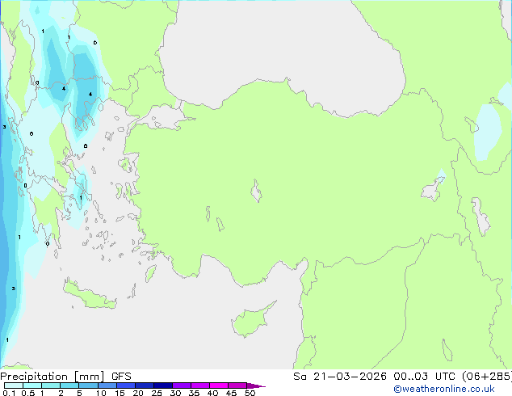
Task: Click the 'Sa 21-03-2026' date text
Action: [x=340, y=377]
